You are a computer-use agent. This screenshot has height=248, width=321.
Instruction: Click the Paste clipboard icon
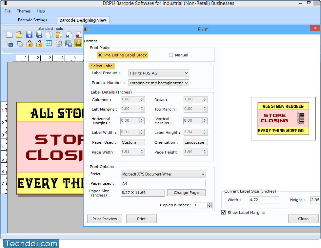click(x=59, y=35)
